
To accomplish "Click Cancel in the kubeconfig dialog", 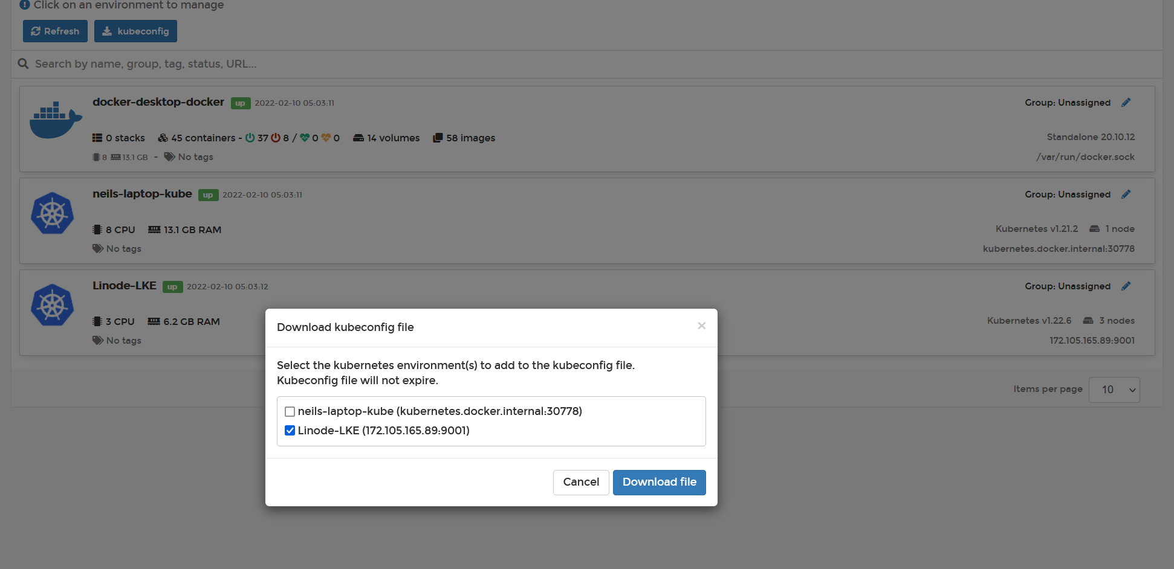I will [x=581, y=482].
